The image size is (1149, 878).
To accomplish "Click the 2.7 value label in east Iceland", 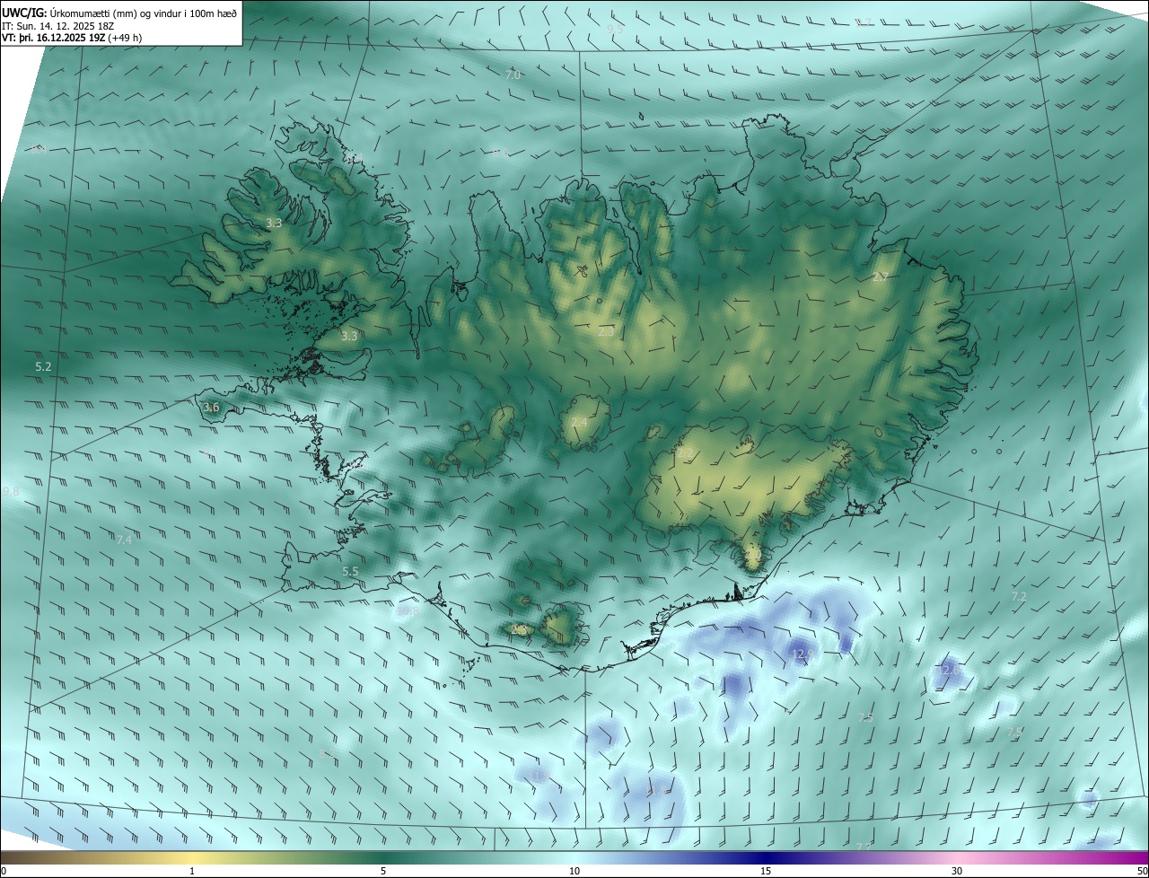I will click(x=880, y=277).
